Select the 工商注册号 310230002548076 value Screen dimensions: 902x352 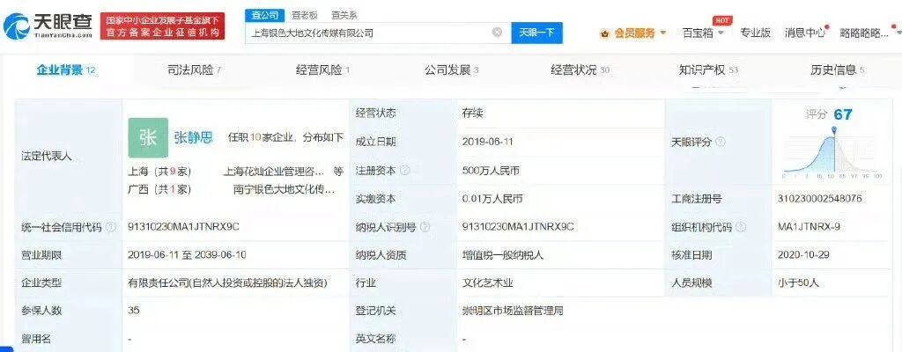click(x=819, y=198)
